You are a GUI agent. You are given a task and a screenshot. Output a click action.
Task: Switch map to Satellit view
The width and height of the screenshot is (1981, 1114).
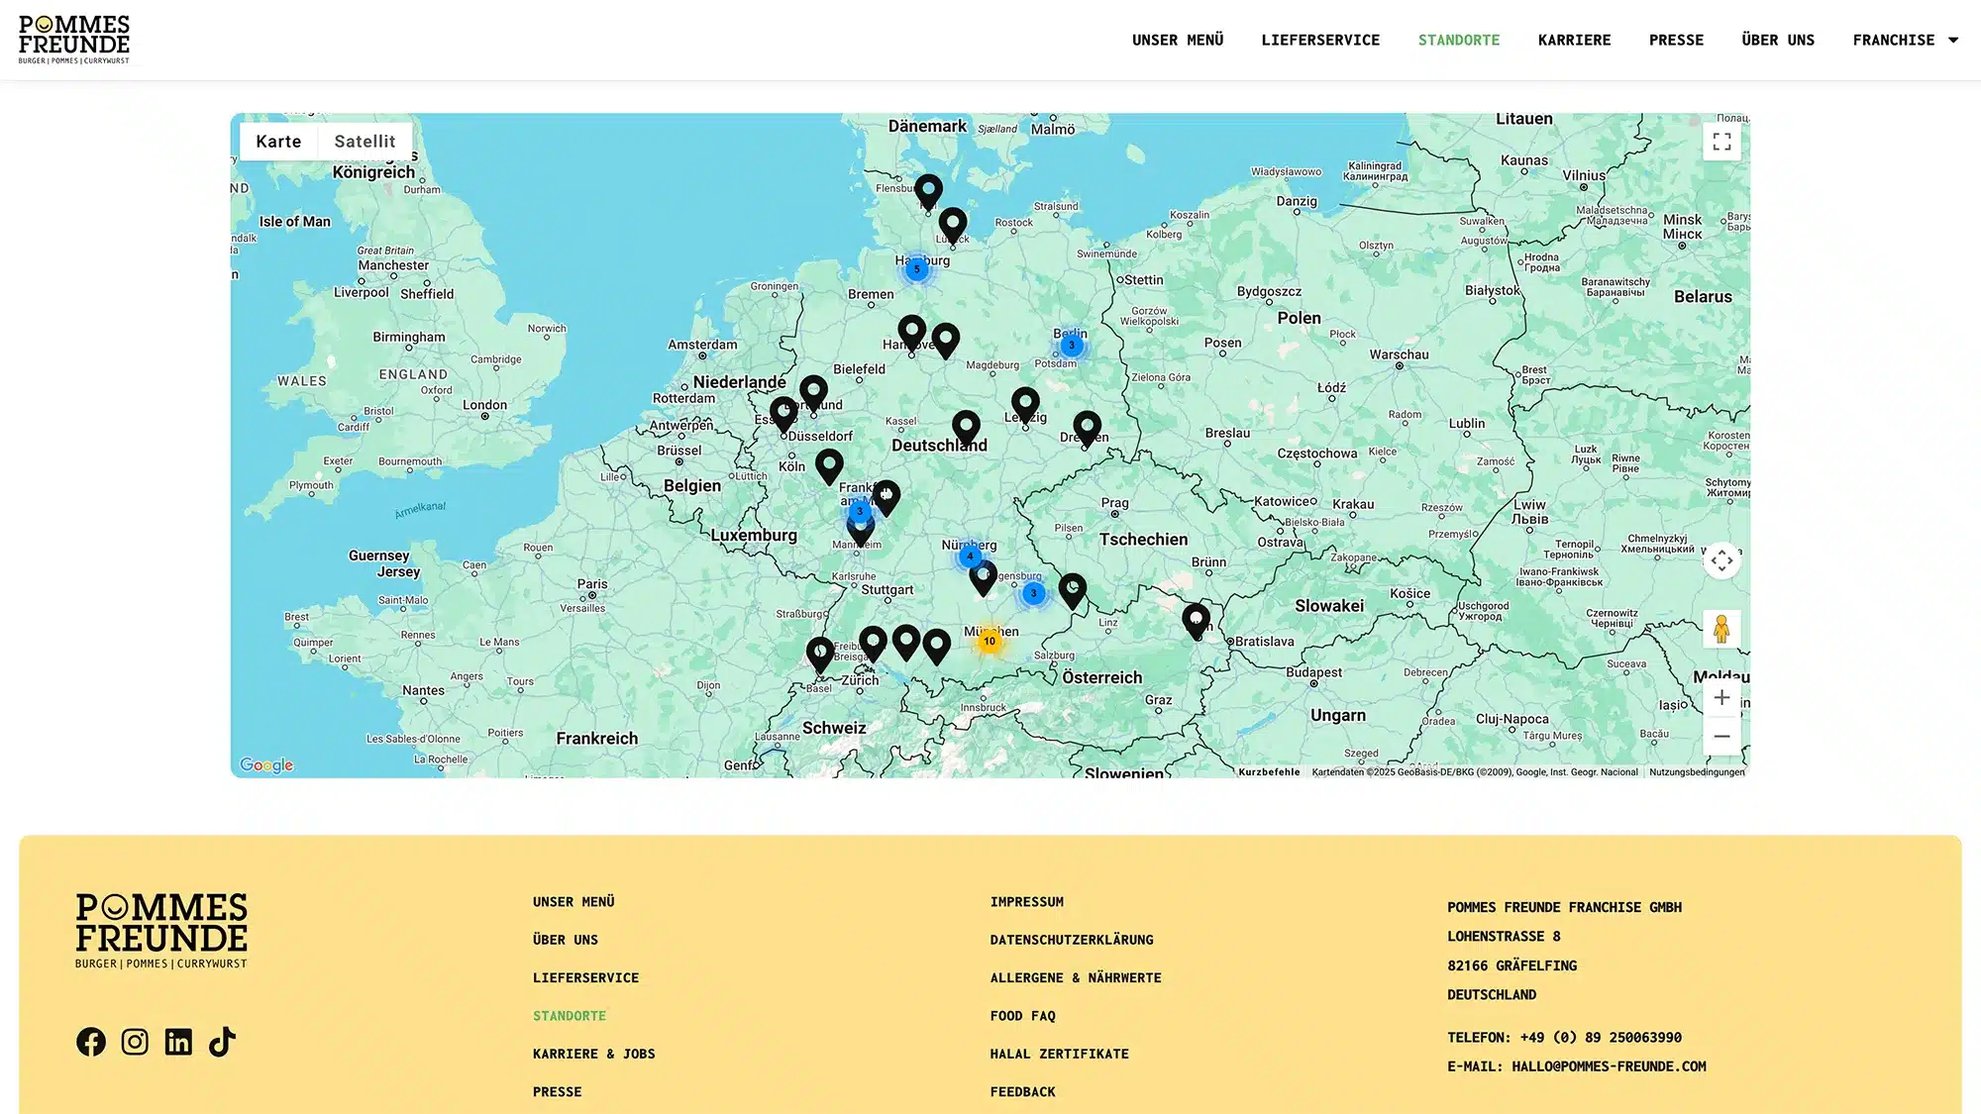pos(365,142)
